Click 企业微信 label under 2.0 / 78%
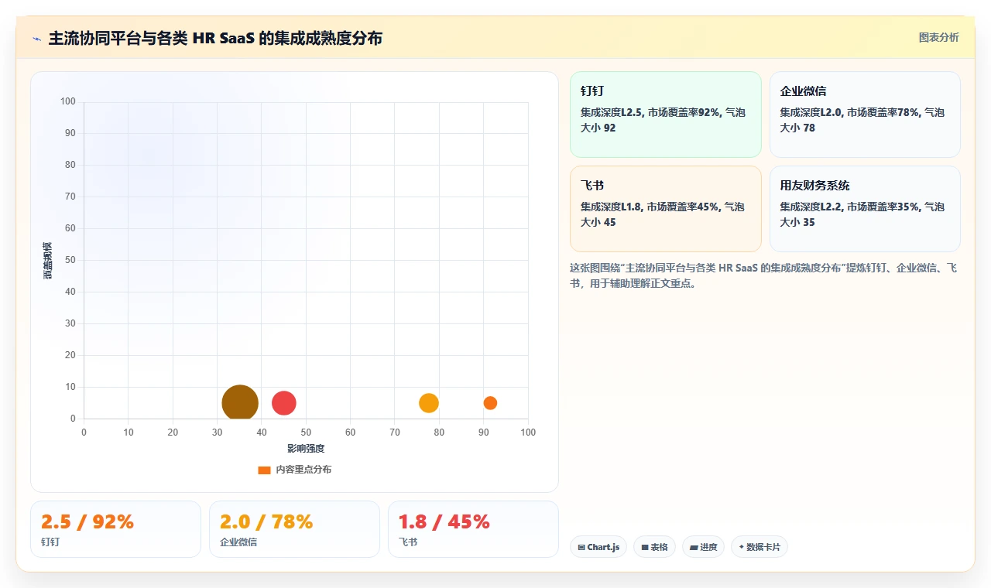Screen dimensions: 991x588 coord(238,542)
